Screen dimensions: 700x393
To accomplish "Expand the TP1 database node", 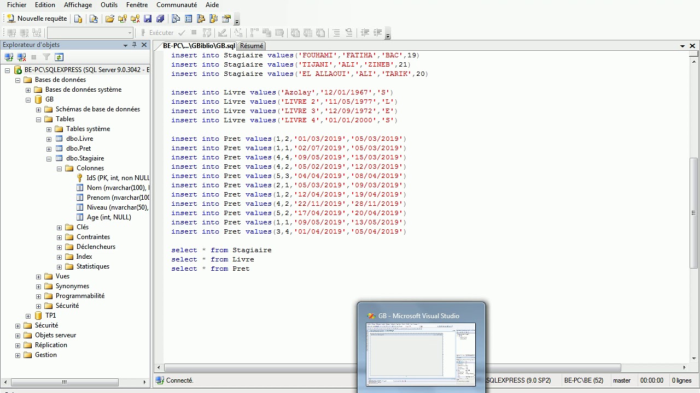I will coord(28,315).
